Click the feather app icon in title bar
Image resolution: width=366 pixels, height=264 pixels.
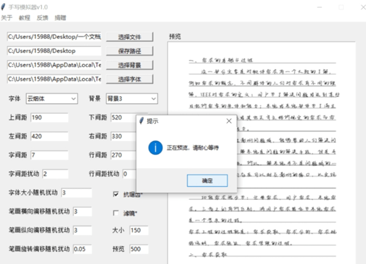pos(5,6)
